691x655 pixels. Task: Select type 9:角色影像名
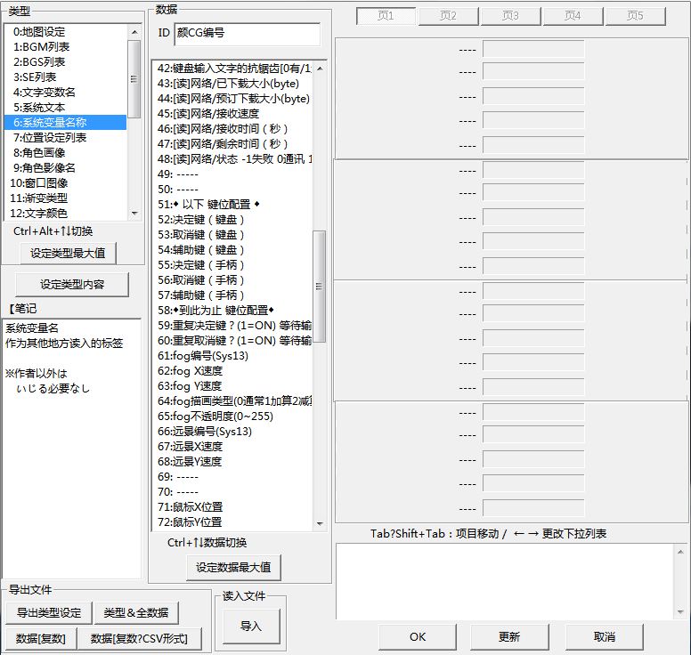point(65,168)
